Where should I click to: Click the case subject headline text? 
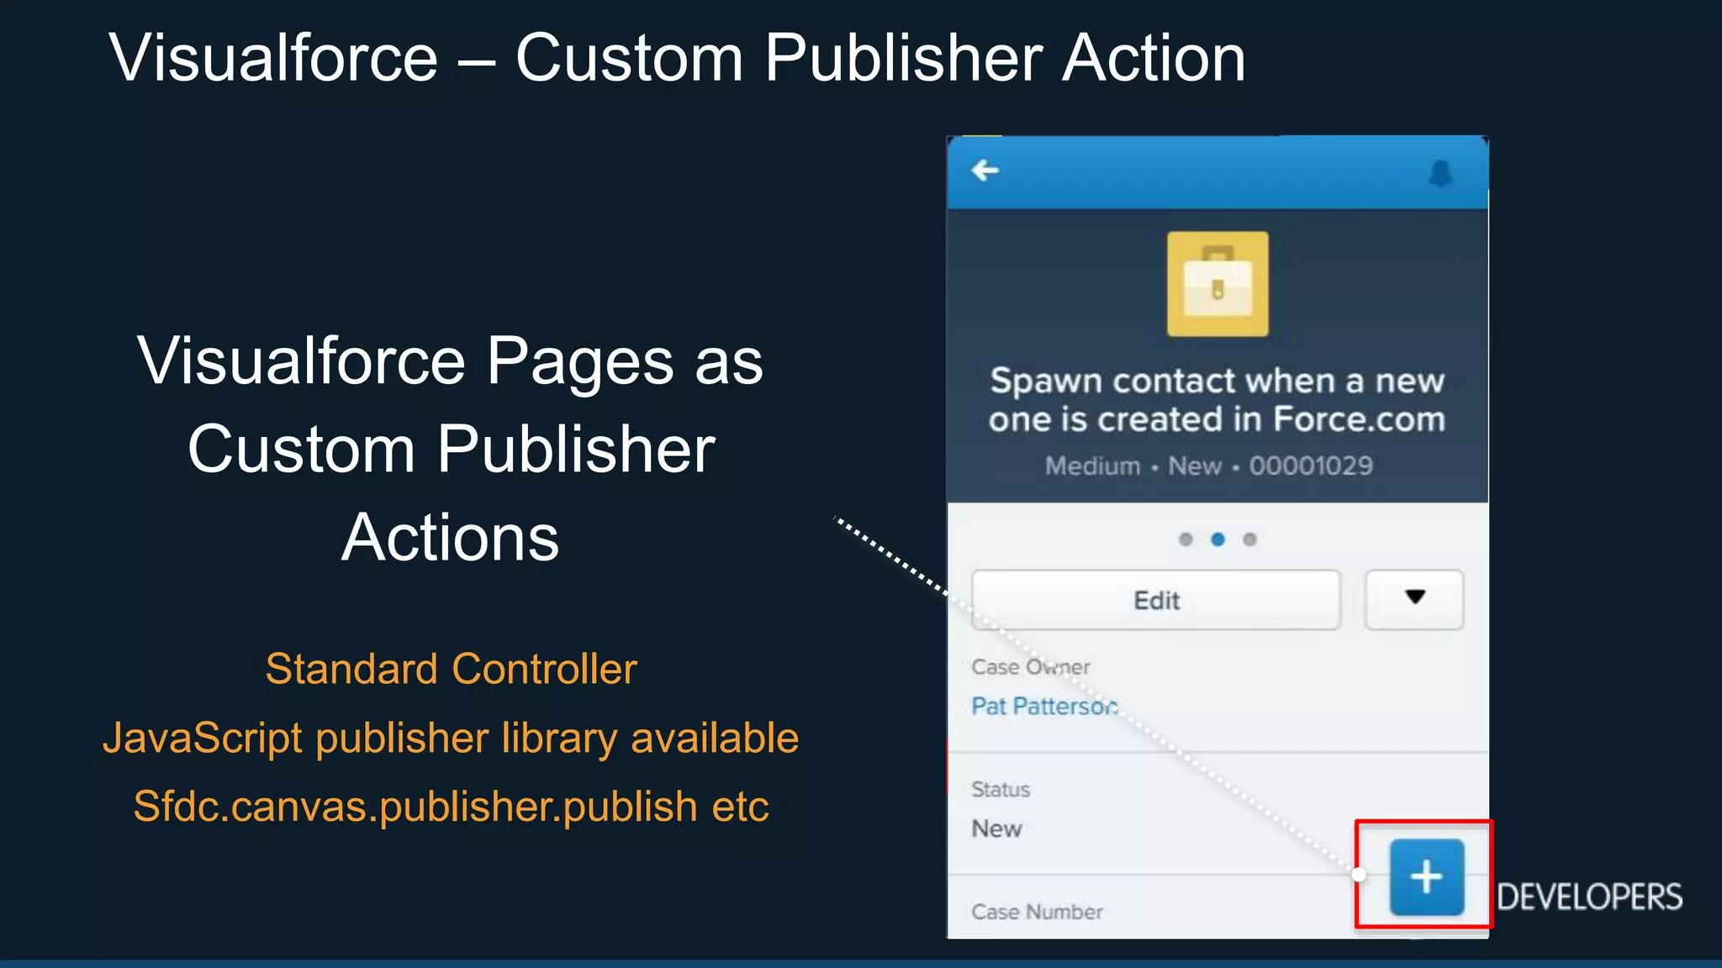pyautogui.click(x=1217, y=400)
